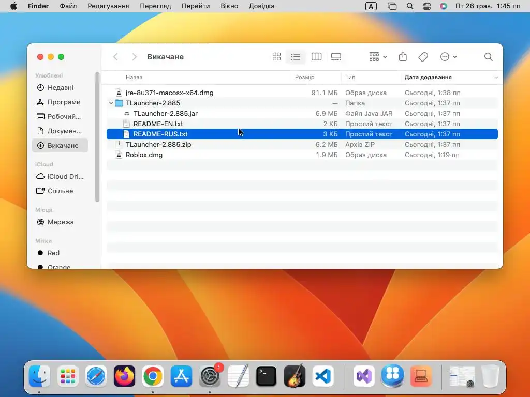Open Visual Studio Code from the Dock
Screen dimensions: 530x397
[x=323, y=376]
